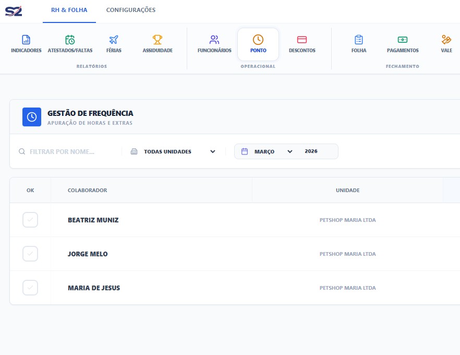460x355 pixels.
Task: Select the Ponto clock button
Action: 258,44
